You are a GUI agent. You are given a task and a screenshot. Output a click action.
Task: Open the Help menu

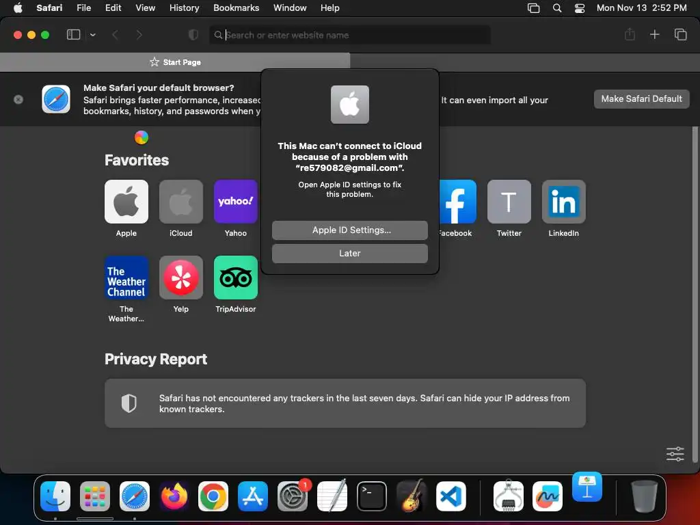coord(330,8)
